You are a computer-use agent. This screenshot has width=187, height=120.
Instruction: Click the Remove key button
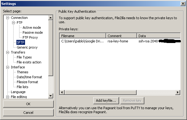pyautogui.click(x=132, y=101)
